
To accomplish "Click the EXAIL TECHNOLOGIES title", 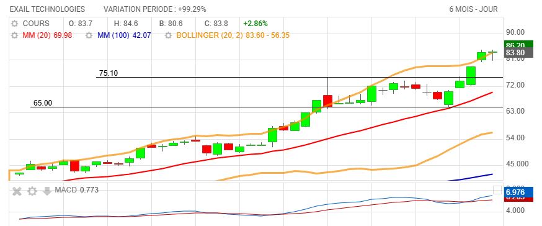I will pyautogui.click(x=47, y=9).
